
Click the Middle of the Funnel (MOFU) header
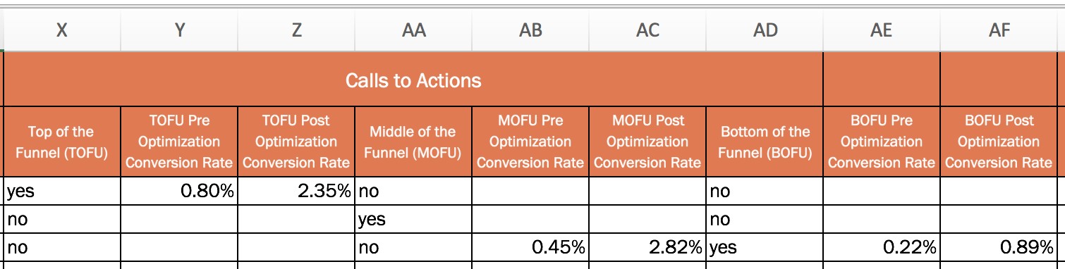pyautogui.click(x=413, y=142)
